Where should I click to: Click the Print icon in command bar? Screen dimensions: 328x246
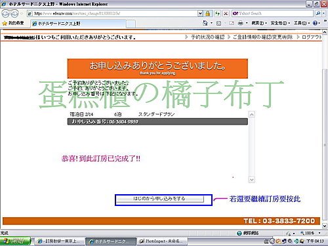pos(240,23)
